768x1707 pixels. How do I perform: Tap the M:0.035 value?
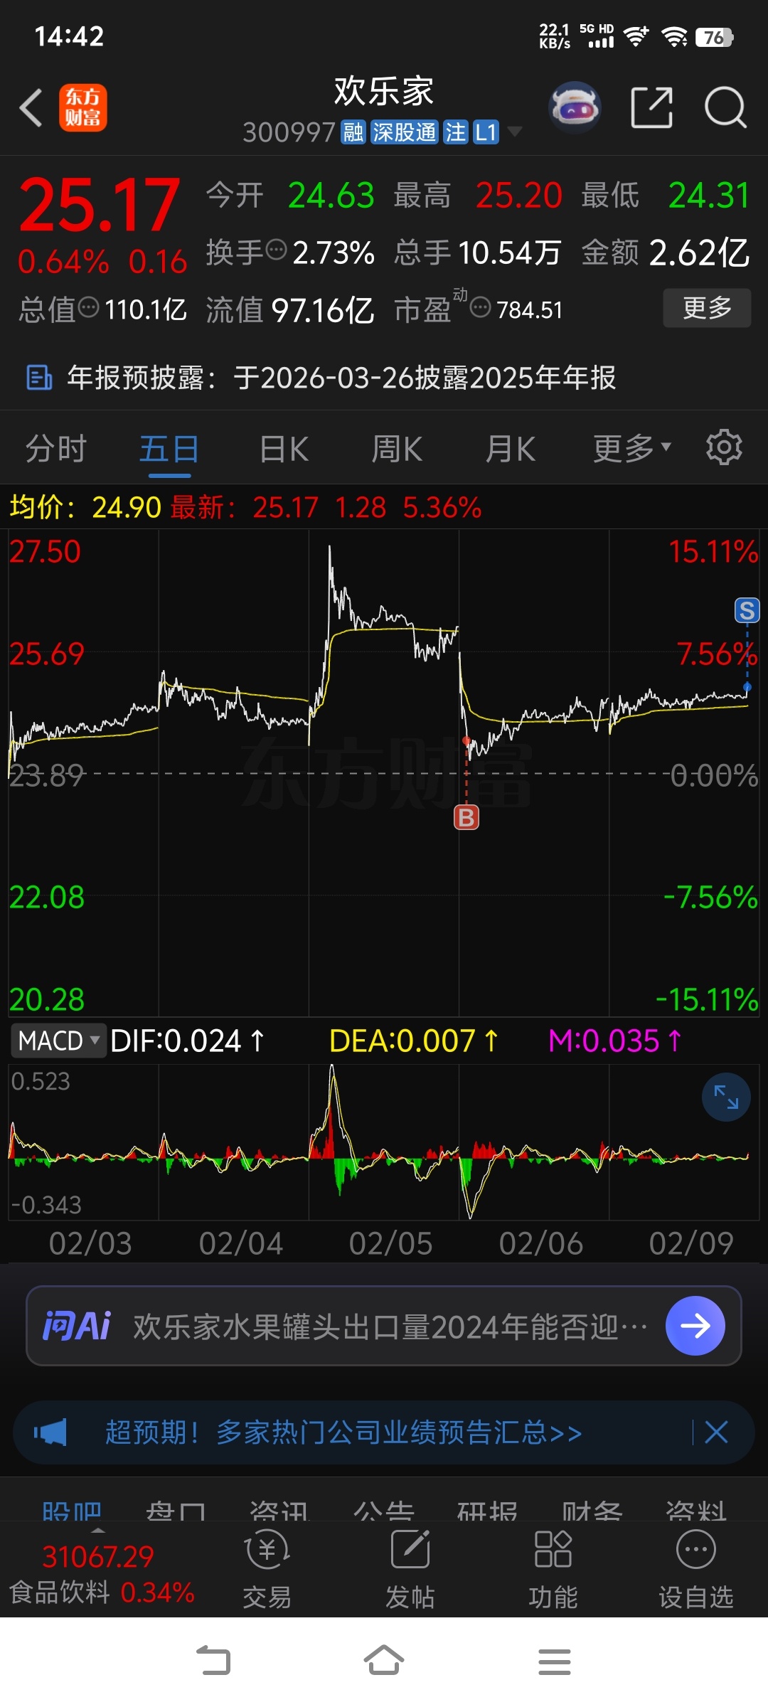click(x=615, y=1041)
